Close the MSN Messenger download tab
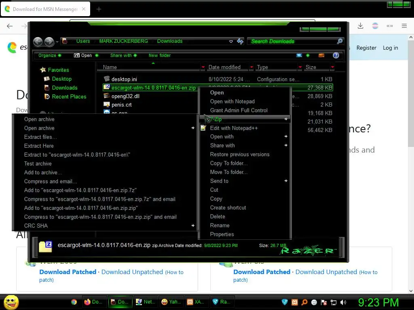 [84, 9]
